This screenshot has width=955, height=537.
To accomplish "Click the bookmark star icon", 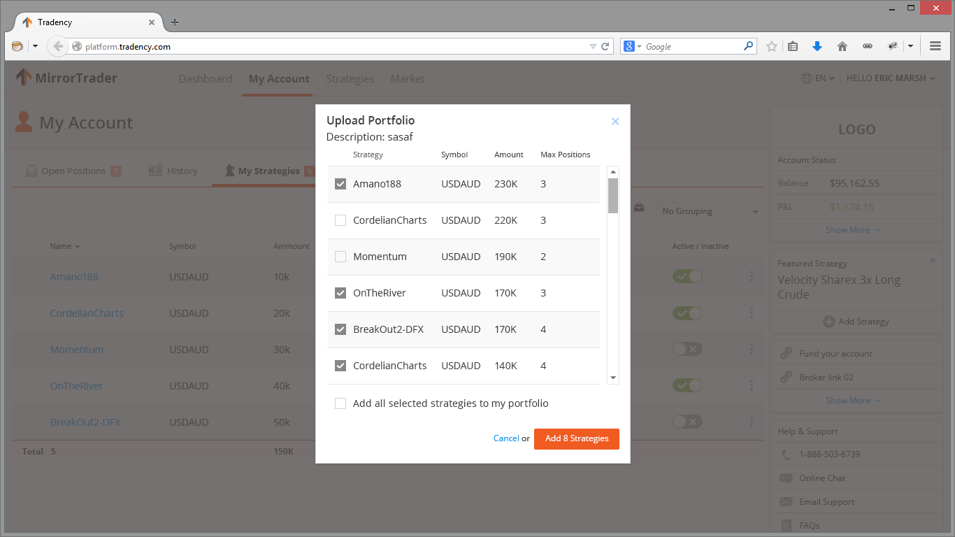I will 772,47.
